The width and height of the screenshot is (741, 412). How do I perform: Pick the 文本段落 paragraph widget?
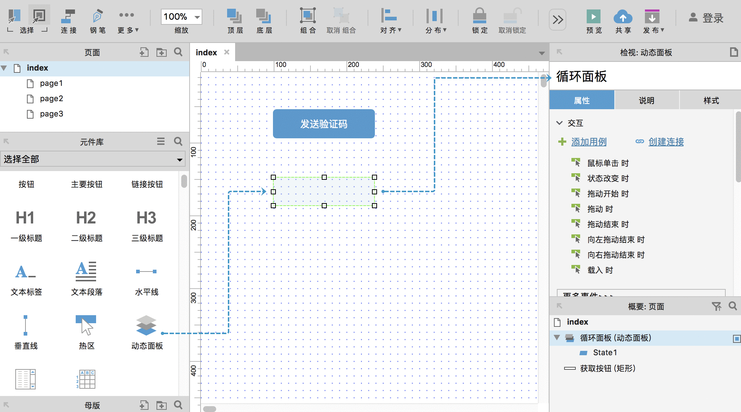pyautogui.click(x=86, y=279)
